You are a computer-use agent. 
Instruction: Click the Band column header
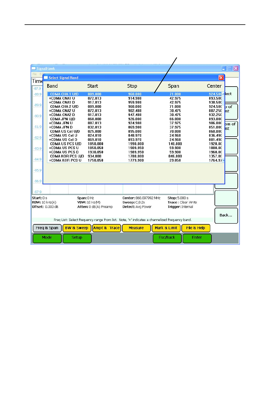[x=52, y=86]
